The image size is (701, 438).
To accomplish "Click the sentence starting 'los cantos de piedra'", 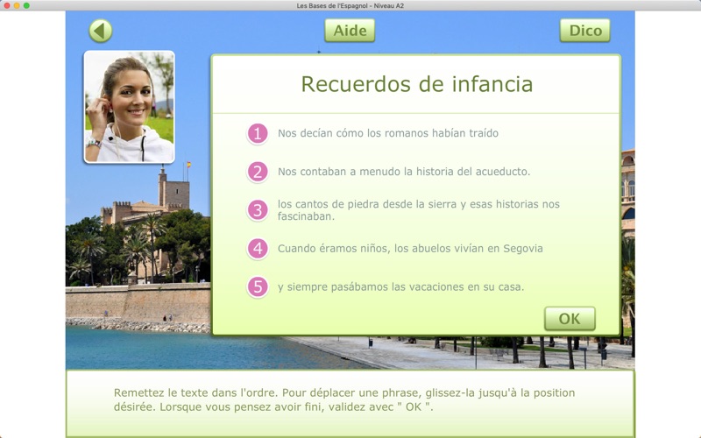I will tap(418, 209).
